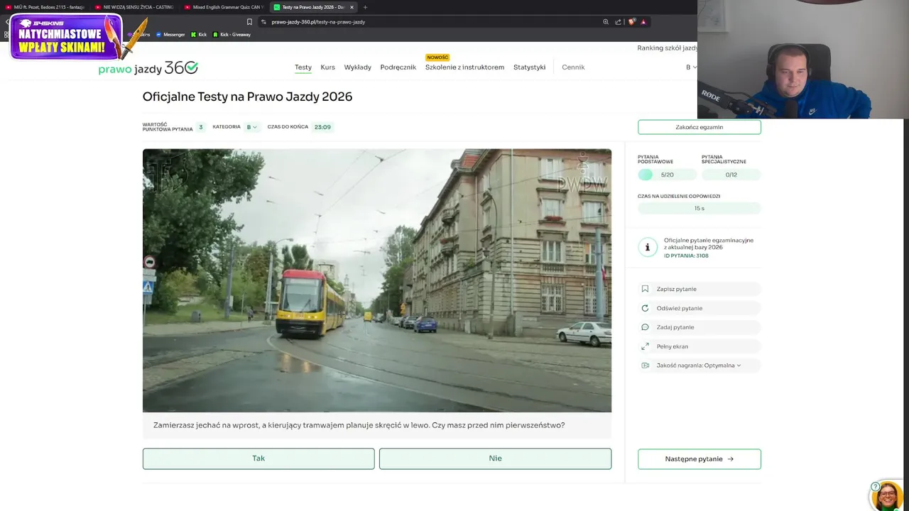Expand the Kategoria B dropdown
The width and height of the screenshot is (909, 511).
[251, 127]
